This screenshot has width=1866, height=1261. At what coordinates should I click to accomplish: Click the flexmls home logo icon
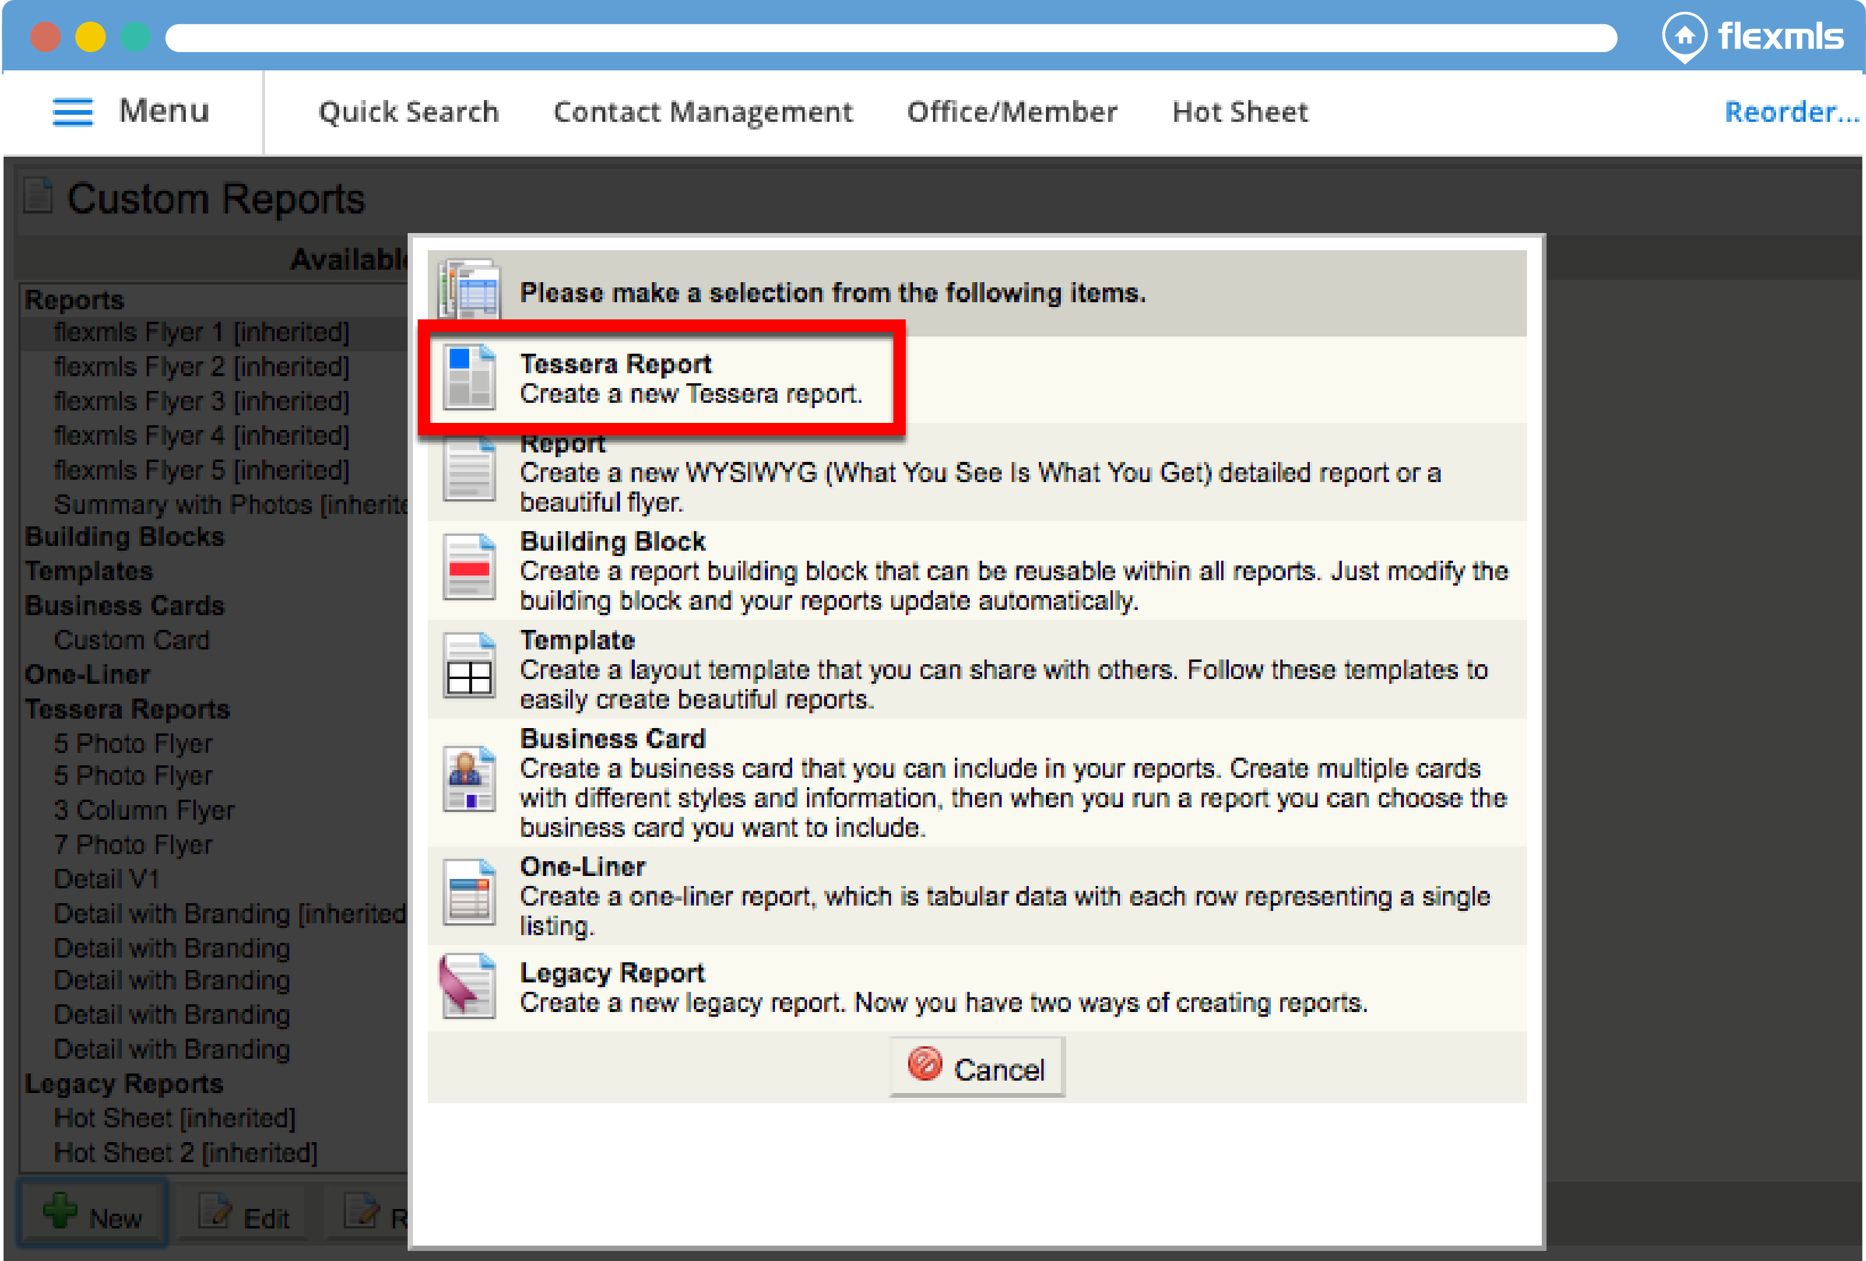click(1684, 36)
